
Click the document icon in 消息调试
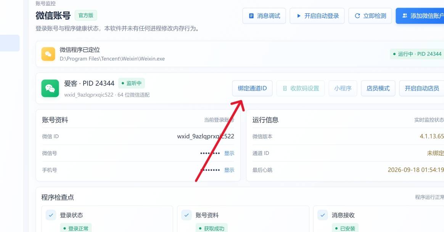tap(251, 16)
